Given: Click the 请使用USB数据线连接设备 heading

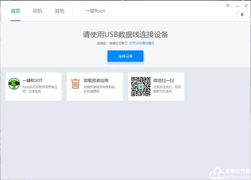Looking at the screenshot, I should pos(125,34).
